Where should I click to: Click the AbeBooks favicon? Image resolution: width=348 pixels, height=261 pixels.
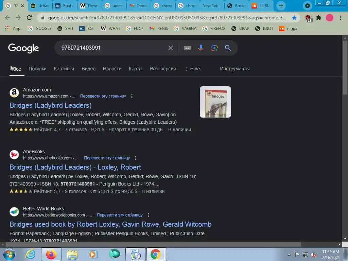(x=14, y=155)
